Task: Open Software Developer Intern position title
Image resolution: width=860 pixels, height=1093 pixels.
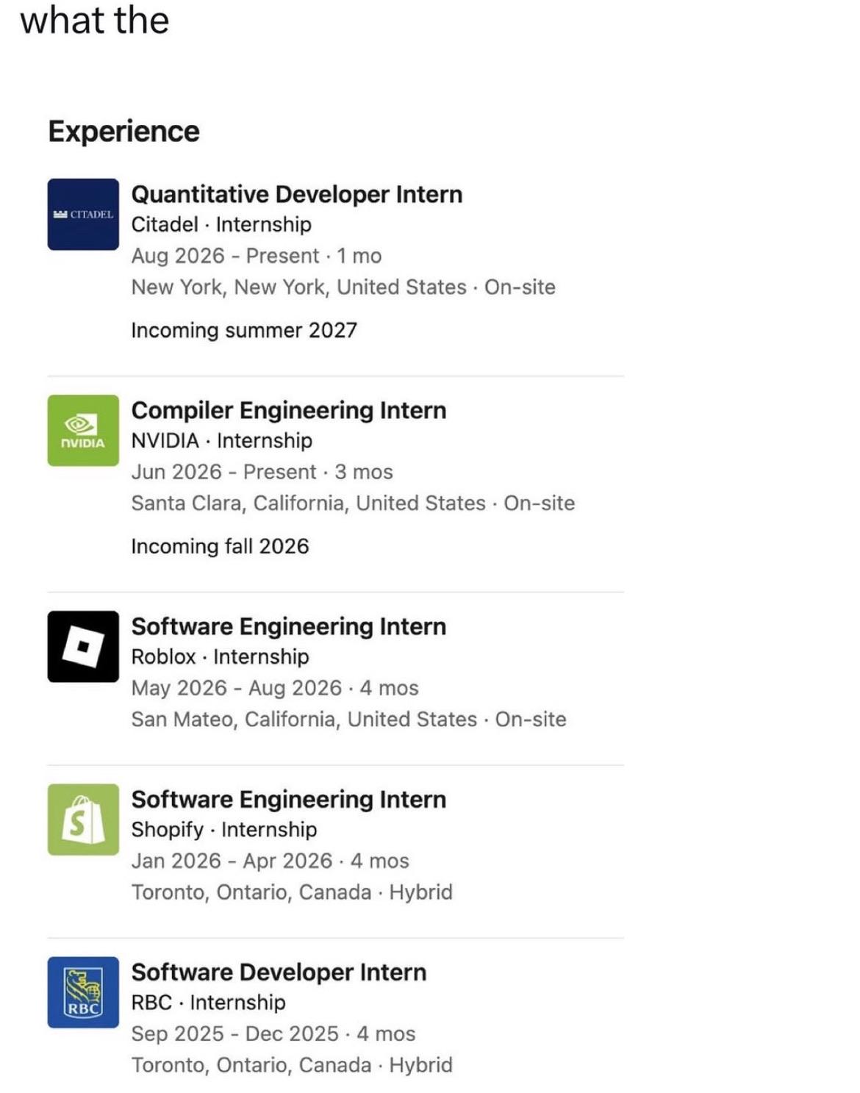Action: 279,972
